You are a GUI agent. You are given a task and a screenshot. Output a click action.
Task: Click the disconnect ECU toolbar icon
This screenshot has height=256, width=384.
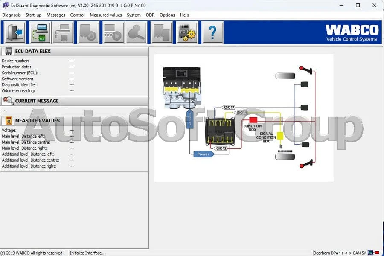tap(63, 32)
